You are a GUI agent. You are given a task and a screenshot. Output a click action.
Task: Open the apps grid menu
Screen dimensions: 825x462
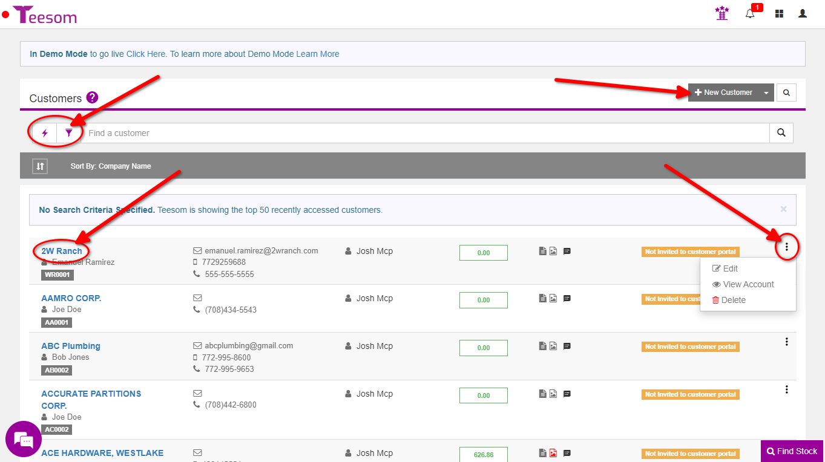(779, 13)
